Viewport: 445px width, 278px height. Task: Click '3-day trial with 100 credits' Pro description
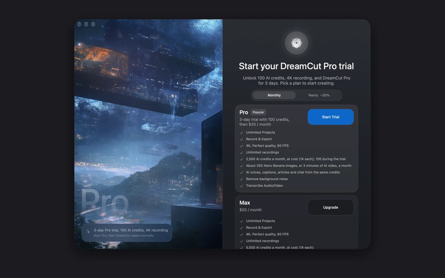264,122
